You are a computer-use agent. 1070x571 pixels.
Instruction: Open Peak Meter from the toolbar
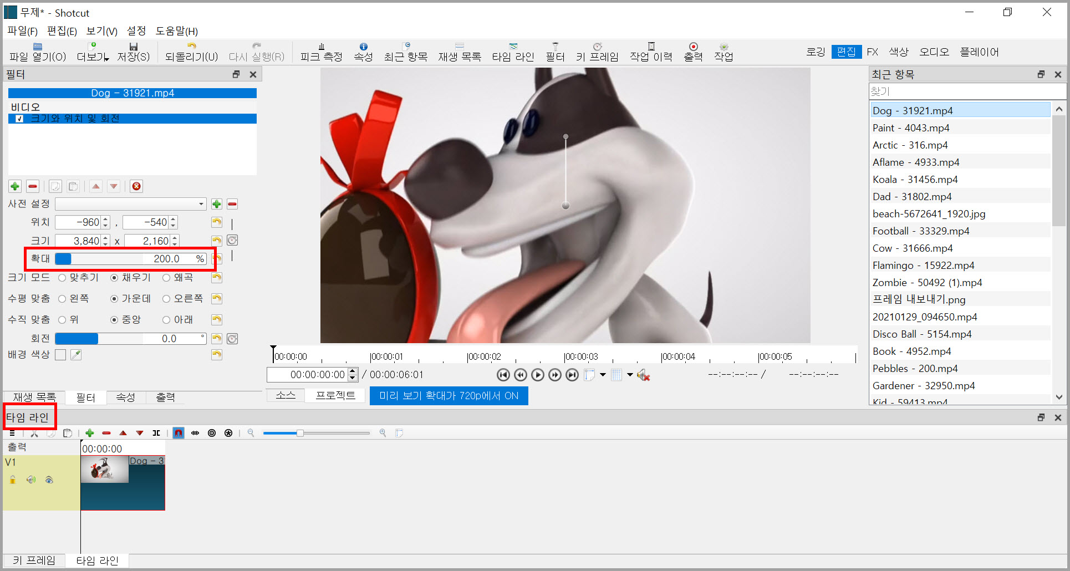(321, 52)
